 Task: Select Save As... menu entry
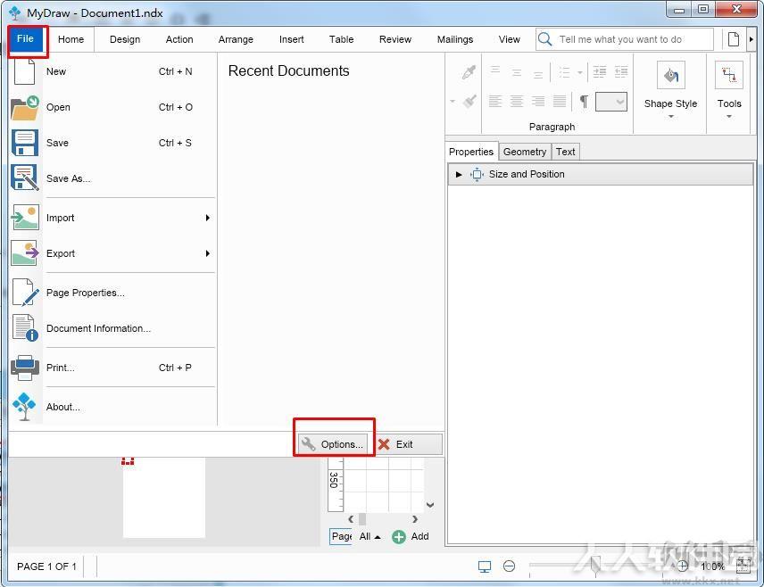click(x=112, y=178)
